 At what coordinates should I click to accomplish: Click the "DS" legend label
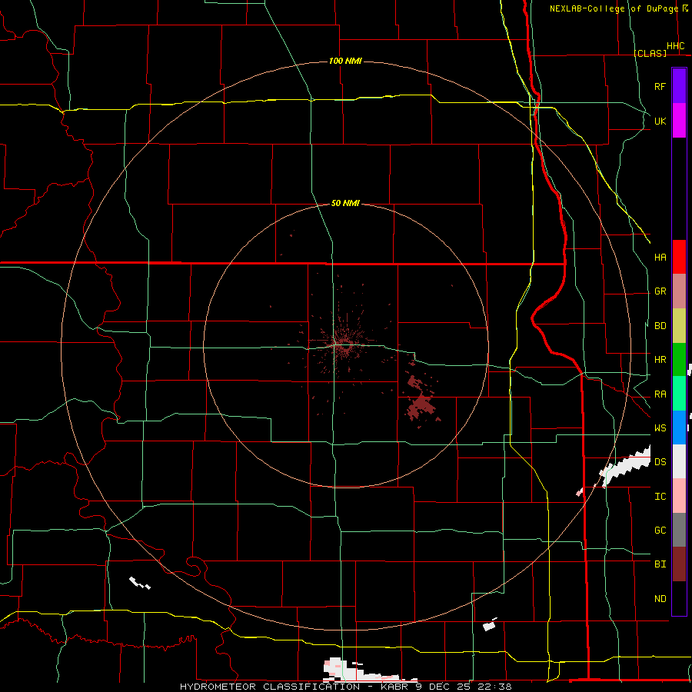click(x=660, y=462)
